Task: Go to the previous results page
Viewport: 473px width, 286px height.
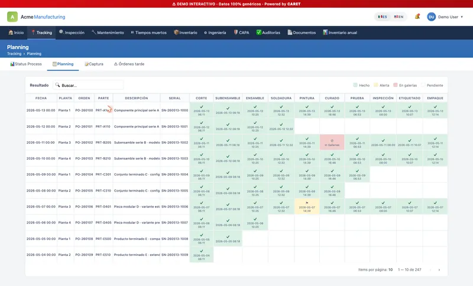Action: (x=430, y=269)
